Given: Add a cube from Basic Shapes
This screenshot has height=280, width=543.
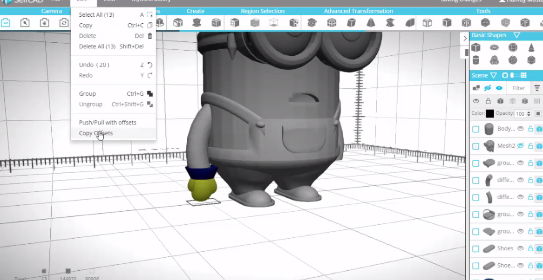Looking at the screenshot, I should click(x=476, y=47).
